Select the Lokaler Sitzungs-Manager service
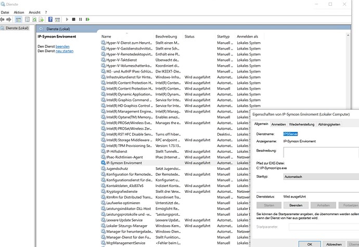The image size is (359, 247). point(175,226)
